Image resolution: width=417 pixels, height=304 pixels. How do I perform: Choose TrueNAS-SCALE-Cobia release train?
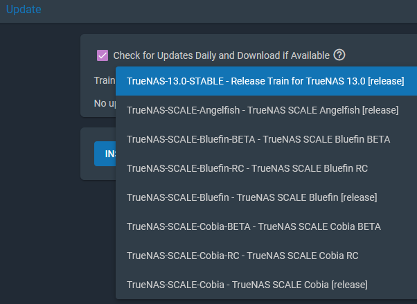coord(266,285)
